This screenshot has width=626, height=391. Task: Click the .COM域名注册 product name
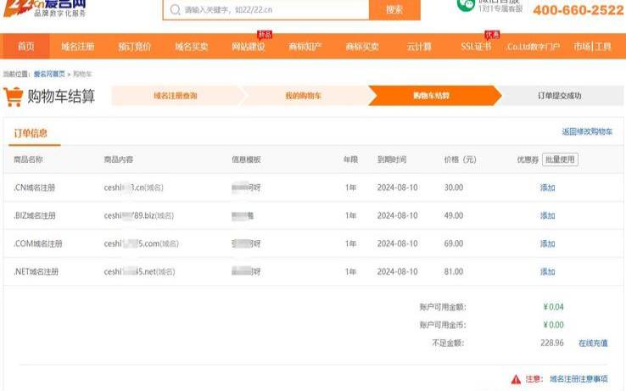coord(38,243)
